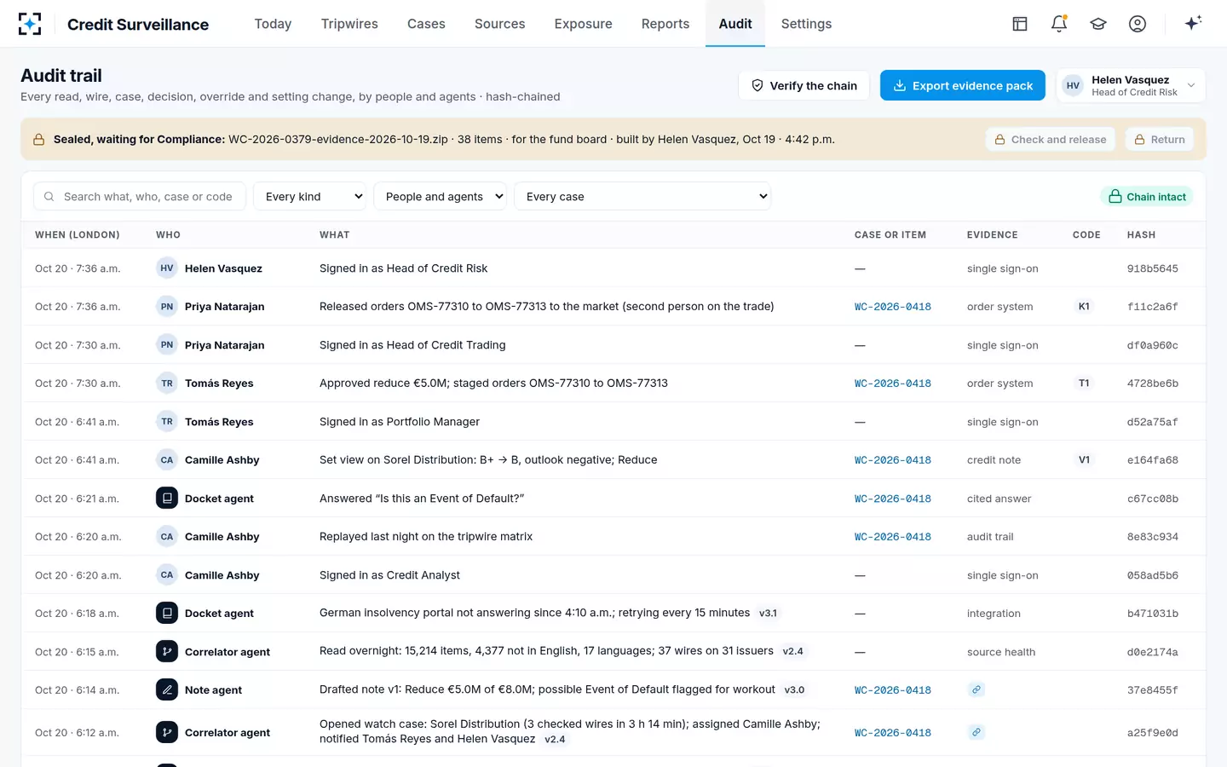
Task: Open the notifications bell
Action: click(1059, 24)
